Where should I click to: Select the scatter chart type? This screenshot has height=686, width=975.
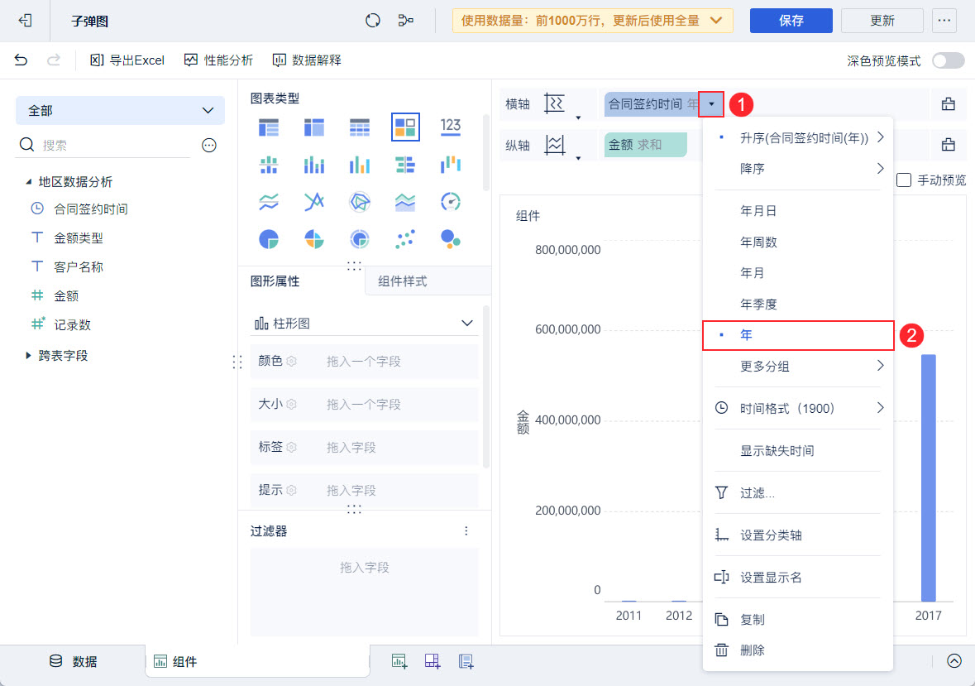click(x=405, y=239)
